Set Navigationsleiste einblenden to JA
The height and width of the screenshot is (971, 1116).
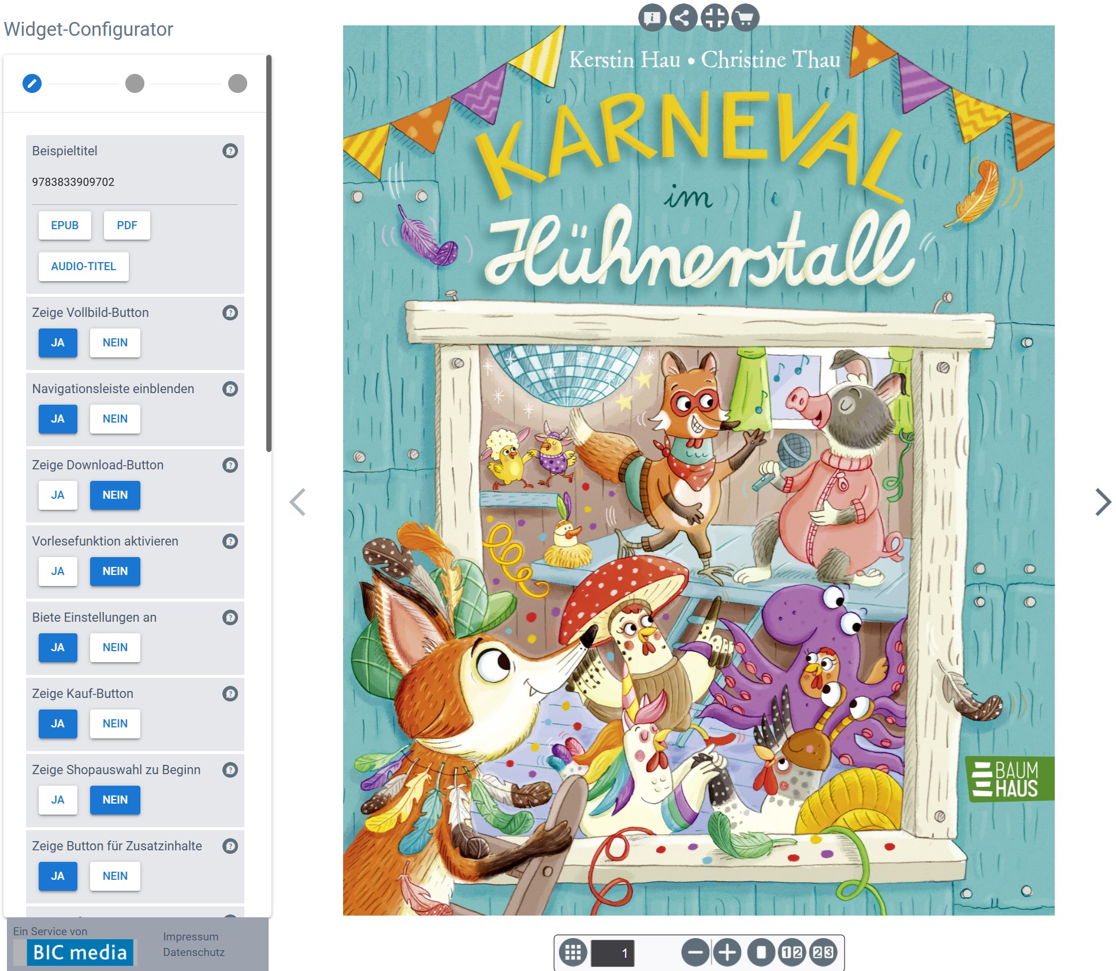(x=58, y=419)
